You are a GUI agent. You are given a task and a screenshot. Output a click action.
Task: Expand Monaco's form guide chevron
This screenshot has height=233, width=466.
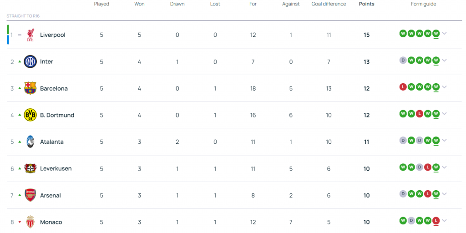click(x=444, y=221)
